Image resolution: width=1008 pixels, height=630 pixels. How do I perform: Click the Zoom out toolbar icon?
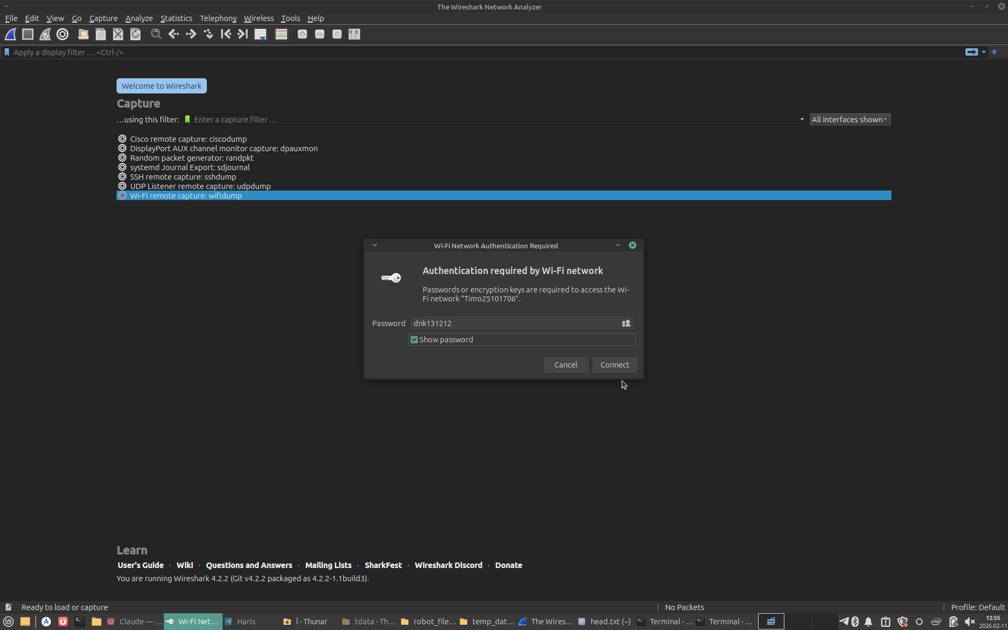pos(320,34)
